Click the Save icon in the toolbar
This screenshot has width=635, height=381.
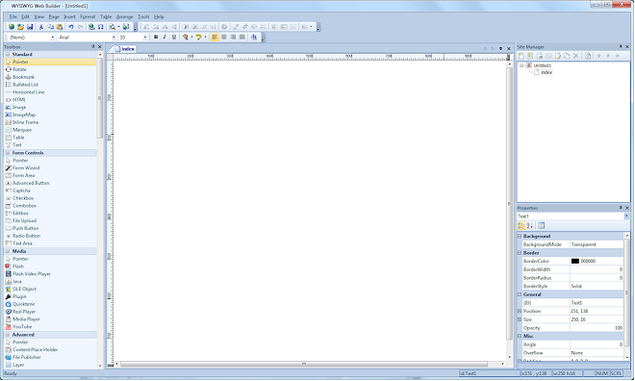pyautogui.click(x=30, y=27)
